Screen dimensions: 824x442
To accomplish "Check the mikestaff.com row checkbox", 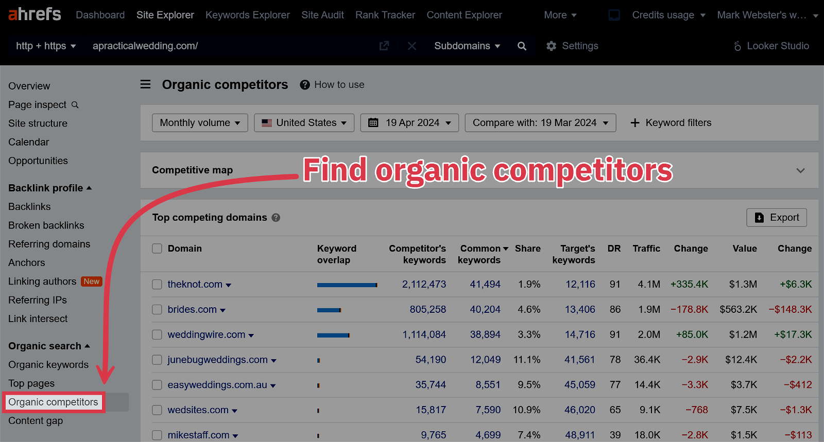I will (x=157, y=435).
